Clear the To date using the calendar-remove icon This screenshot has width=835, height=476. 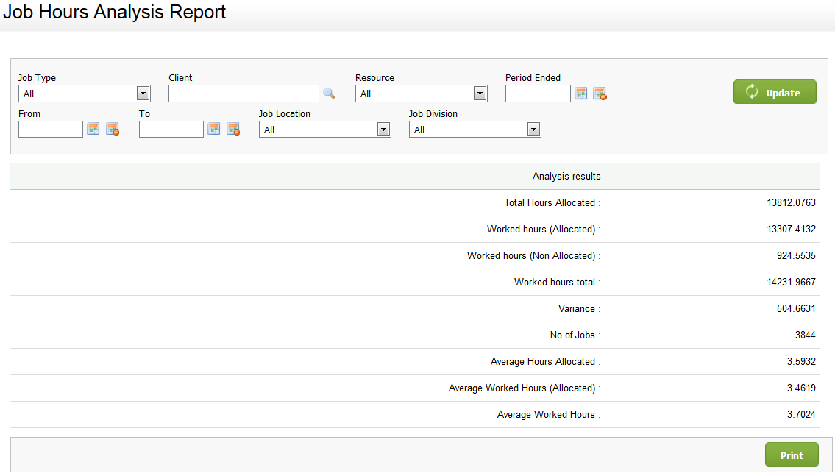pyautogui.click(x=233, y=129)
